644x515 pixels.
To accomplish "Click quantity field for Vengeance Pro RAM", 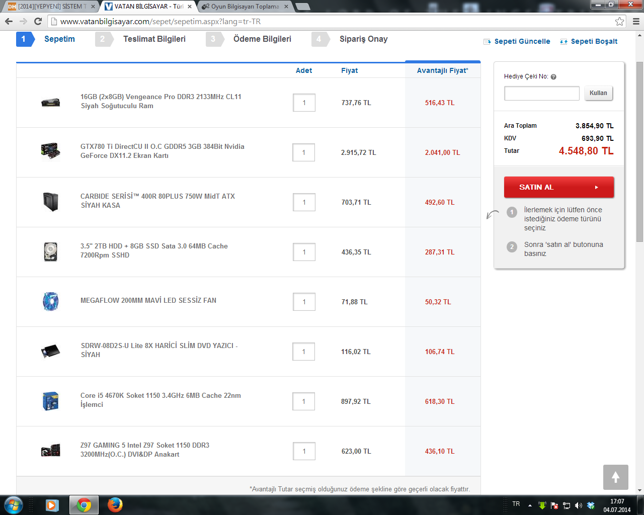I will point(304,103).
